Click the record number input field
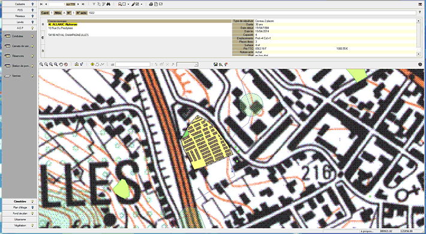Viewport: 426px width, 234px height. (x=57, y=4)
